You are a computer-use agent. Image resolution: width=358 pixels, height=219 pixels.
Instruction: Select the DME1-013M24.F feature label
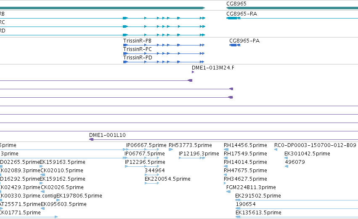(x=213, y=68)
